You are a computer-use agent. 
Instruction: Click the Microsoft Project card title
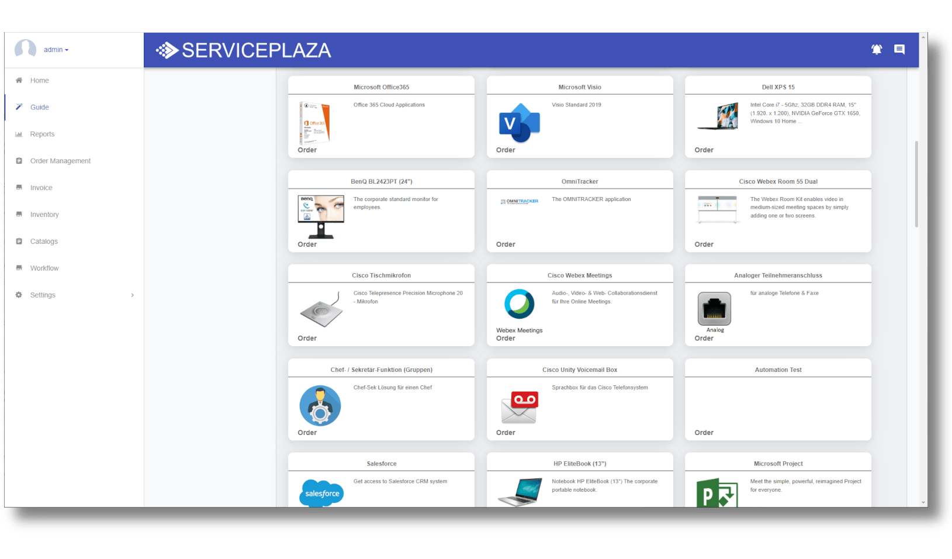778,464
